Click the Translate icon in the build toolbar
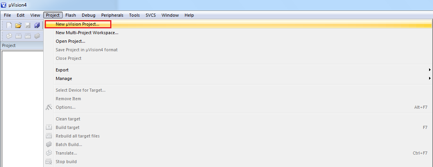 9,36
